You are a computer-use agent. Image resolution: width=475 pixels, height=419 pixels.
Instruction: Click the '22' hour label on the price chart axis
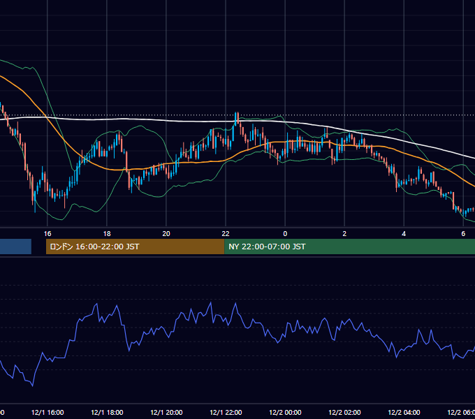(226, 234)
